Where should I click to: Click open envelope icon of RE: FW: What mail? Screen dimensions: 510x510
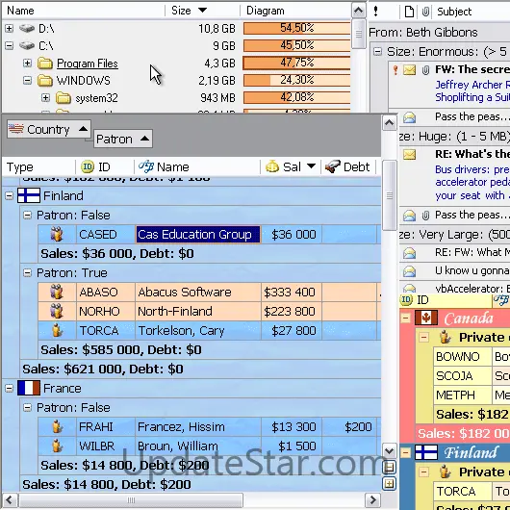pos(410,253)
